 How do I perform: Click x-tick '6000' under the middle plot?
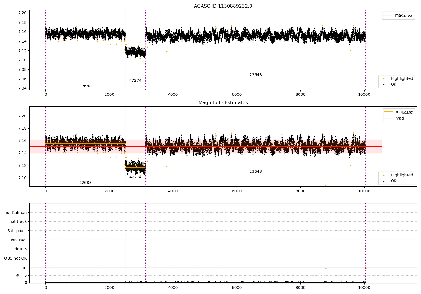[237, 191]
